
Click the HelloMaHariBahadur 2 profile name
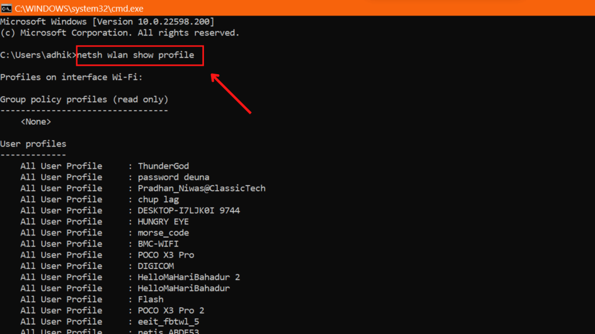coord(189,277)
